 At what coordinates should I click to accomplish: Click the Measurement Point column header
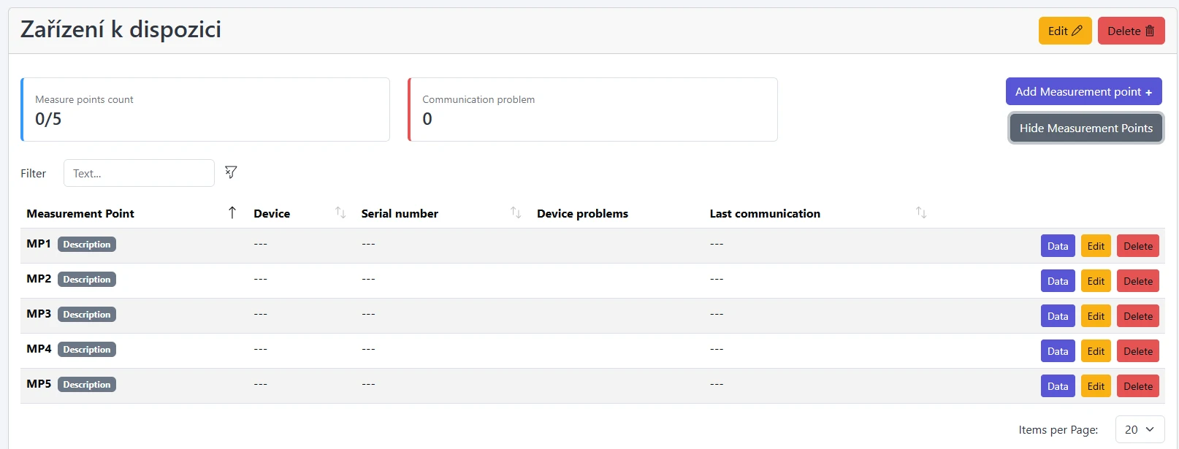(80, 213)
